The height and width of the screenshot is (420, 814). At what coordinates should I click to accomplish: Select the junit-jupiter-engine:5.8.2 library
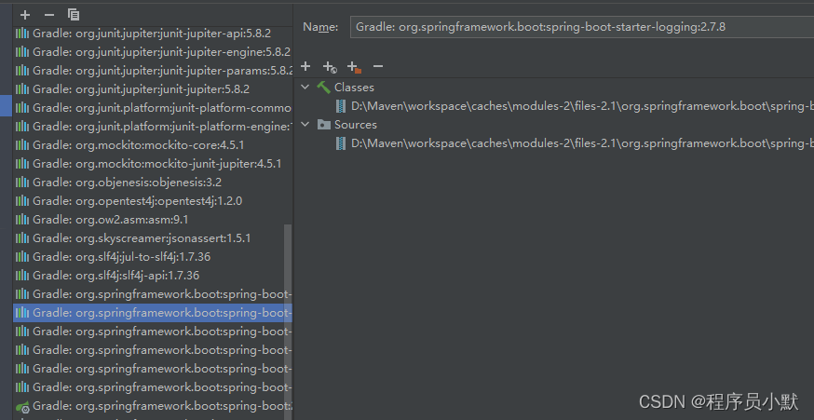(x=153, y=52)
